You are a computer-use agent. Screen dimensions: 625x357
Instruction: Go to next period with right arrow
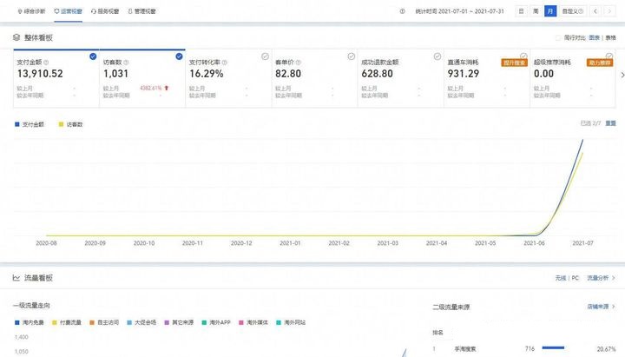point(609,11)
